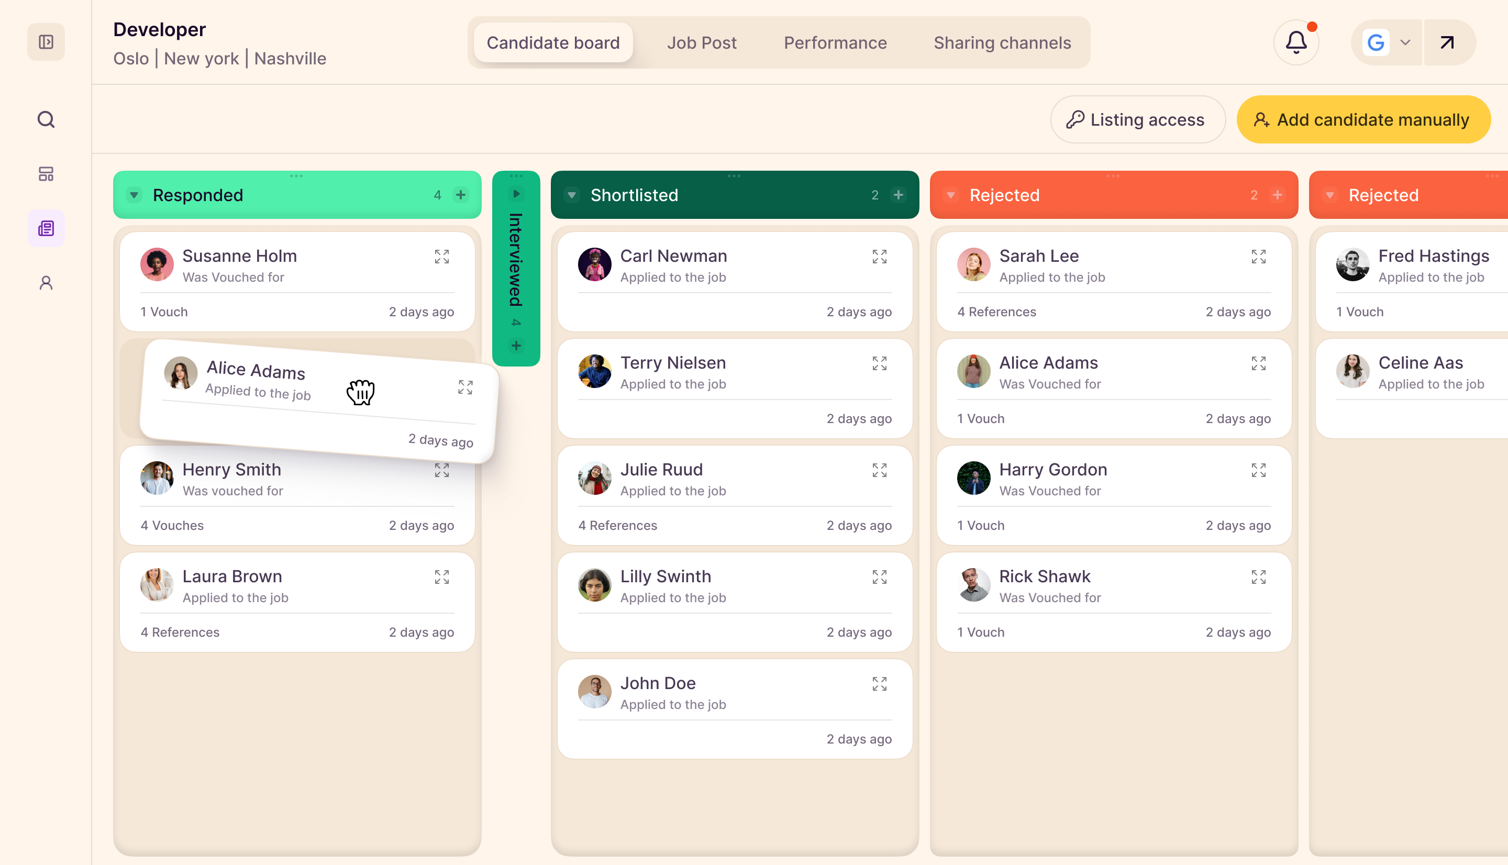Viewport: 1508px width, 865px height.
Task: Expand John Doe's card
Action: tap(879, 684)
